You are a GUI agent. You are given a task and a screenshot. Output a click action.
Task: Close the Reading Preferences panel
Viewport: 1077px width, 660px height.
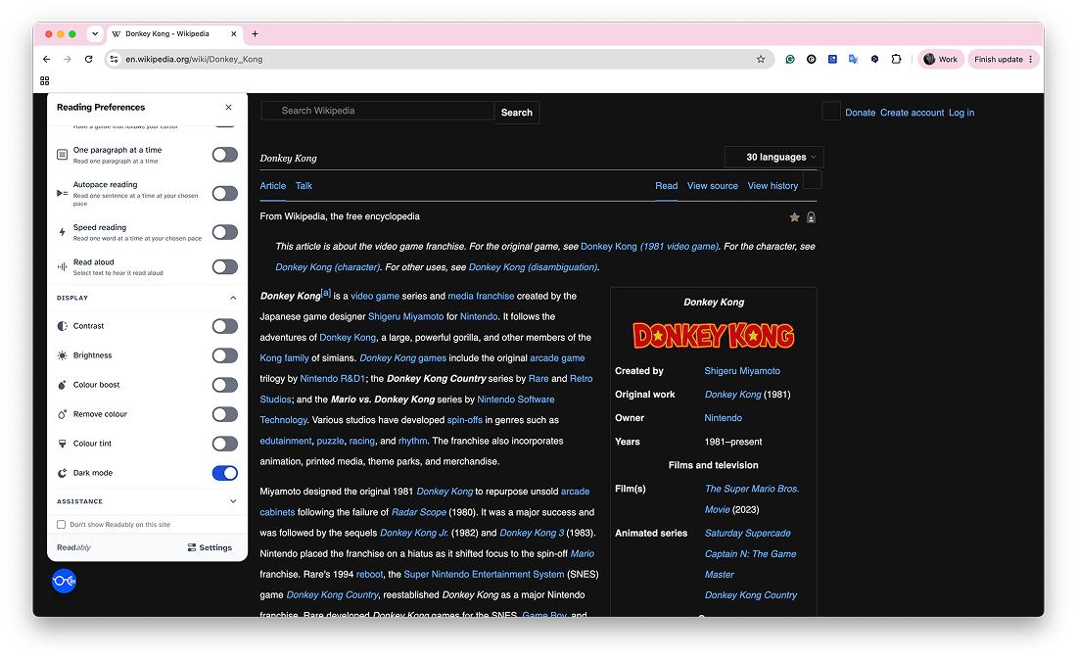click(229, 107)
